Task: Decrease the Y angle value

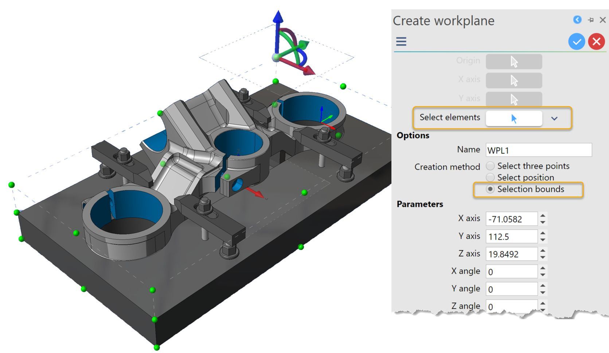Action: click(543, 292)
